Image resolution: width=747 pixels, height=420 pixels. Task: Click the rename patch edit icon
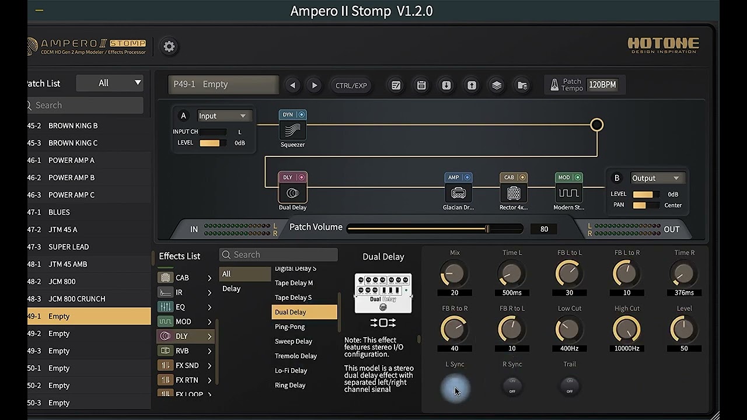396,85
